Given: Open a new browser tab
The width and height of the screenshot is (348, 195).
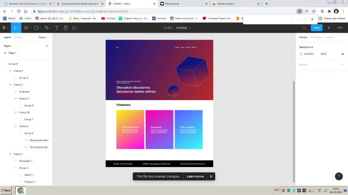Looking at the screenshot, I should [x=266, y=4].
